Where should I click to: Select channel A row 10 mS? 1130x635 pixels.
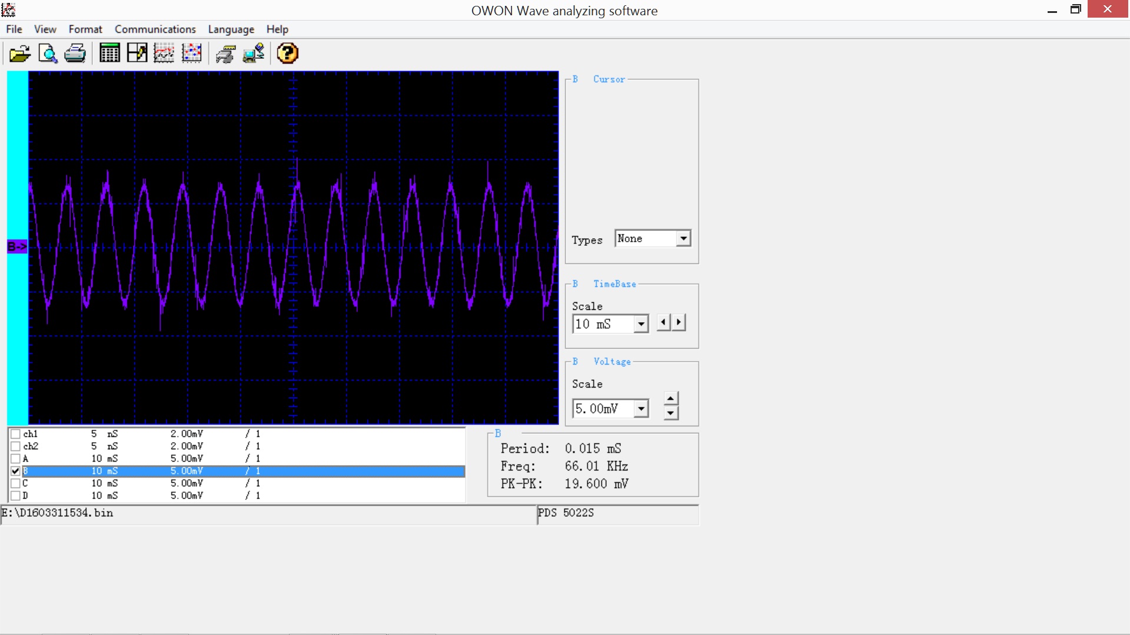click(237, 459)
